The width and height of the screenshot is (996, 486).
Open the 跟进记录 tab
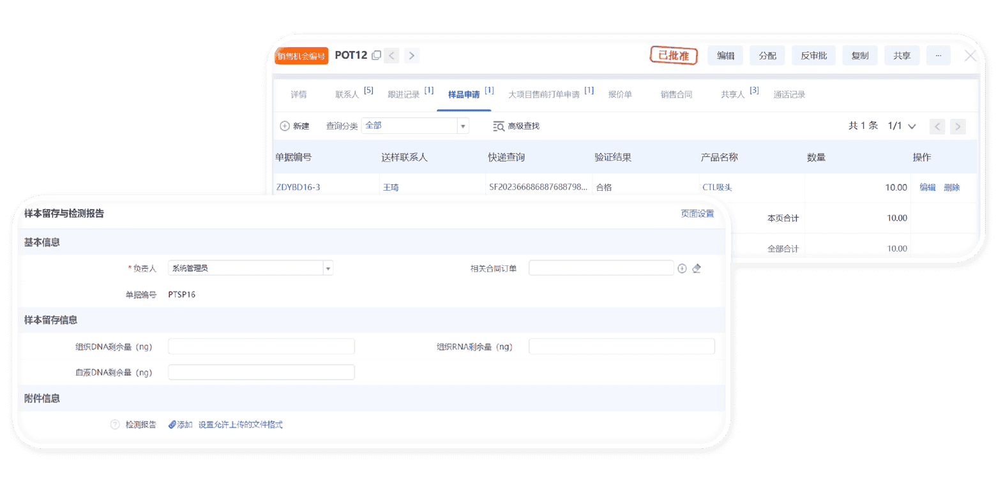coord(404,94)
